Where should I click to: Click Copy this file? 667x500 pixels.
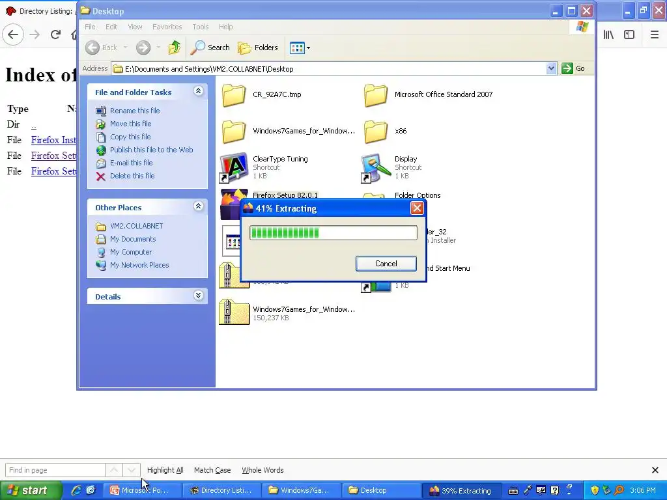pos(130,137)
